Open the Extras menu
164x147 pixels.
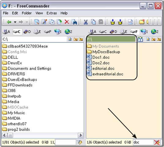click(52, 13)
